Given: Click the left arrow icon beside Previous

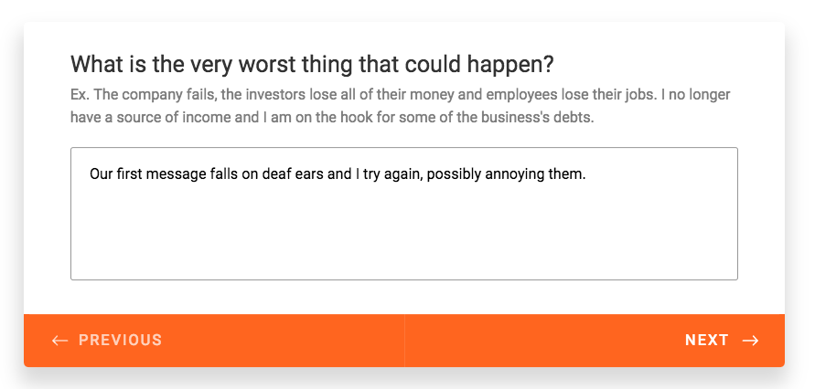Looking at the screenshot, I should [60, 341].
